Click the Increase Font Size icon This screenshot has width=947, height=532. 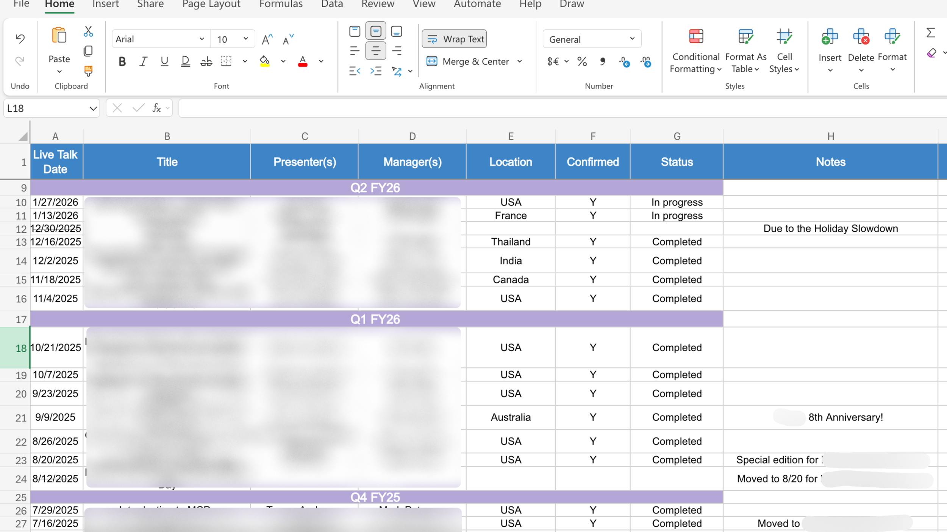click(x=267, y=39)
